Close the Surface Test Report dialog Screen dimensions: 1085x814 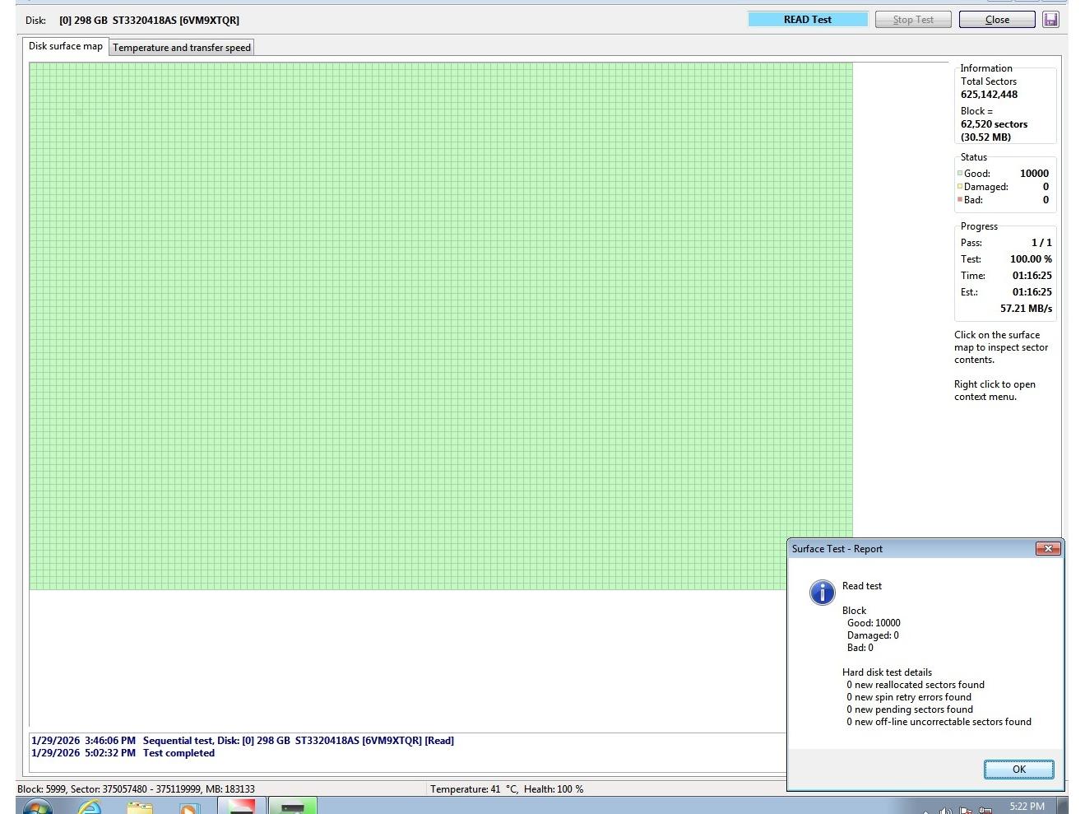tap(1047, 549)
